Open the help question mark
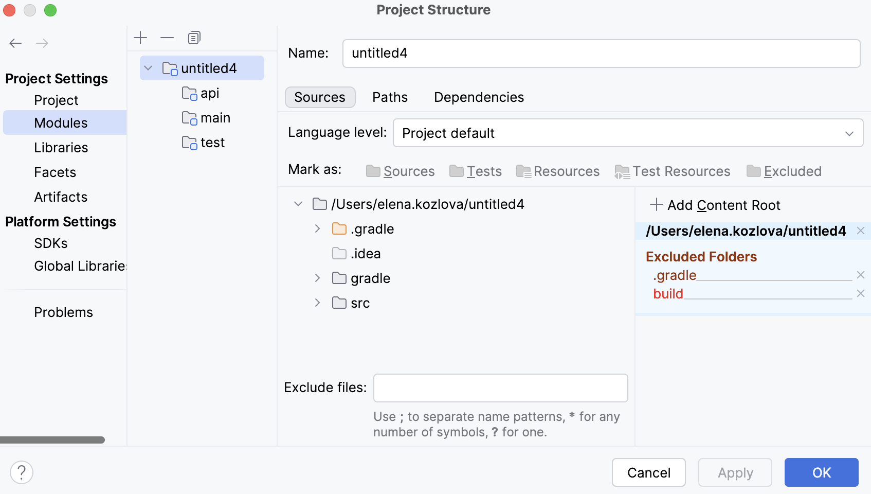 tap(22, 472)
